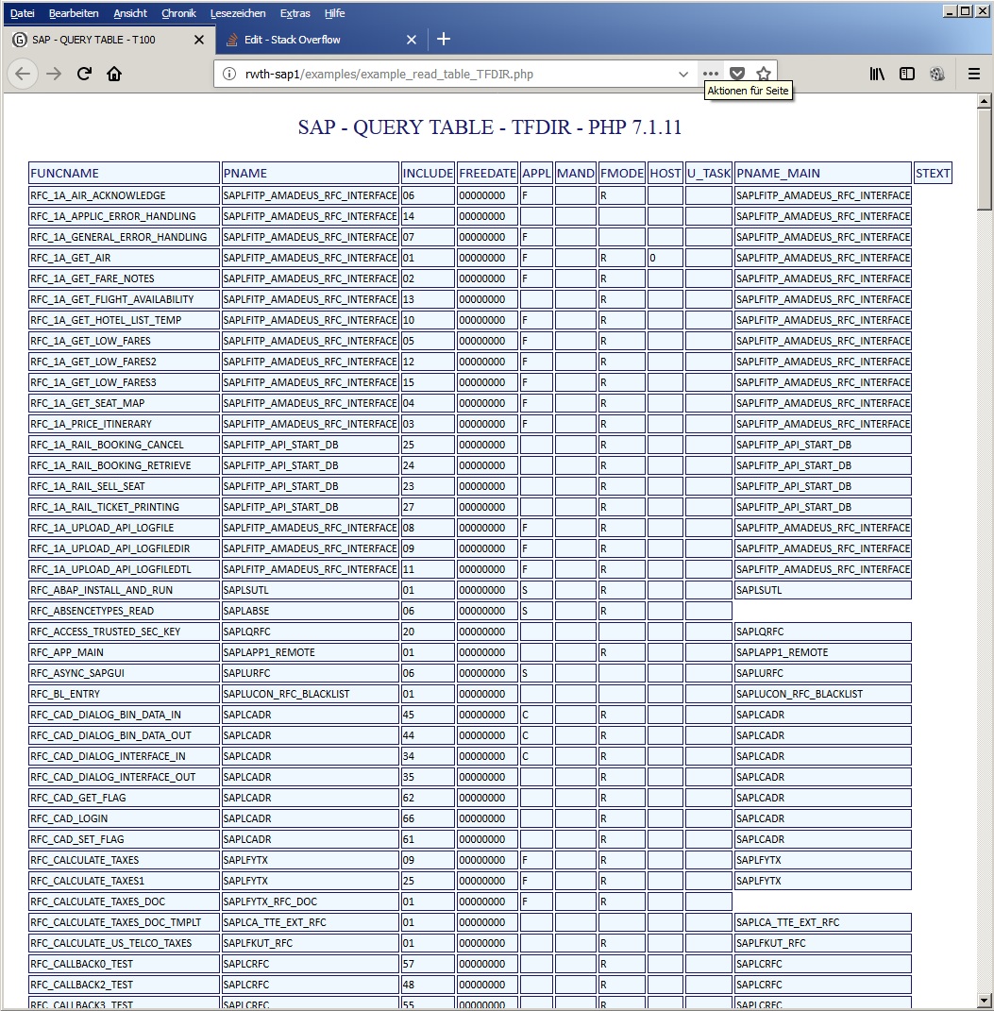Click PNAME cell SAPLAPP1_REMOTE
Viewport: 994px width, 1011px height.
310,652
